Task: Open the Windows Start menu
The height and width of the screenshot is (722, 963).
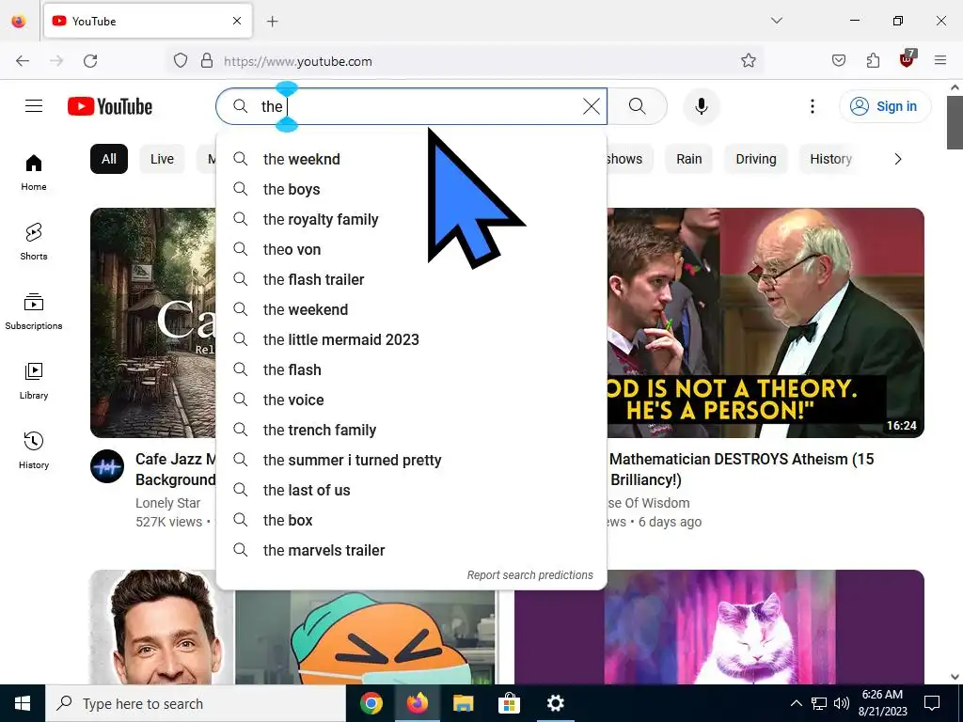Action: (23, 703)
